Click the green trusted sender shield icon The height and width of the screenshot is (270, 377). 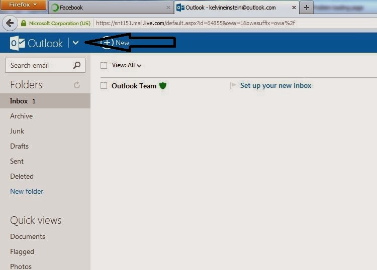tap(163, 85)
